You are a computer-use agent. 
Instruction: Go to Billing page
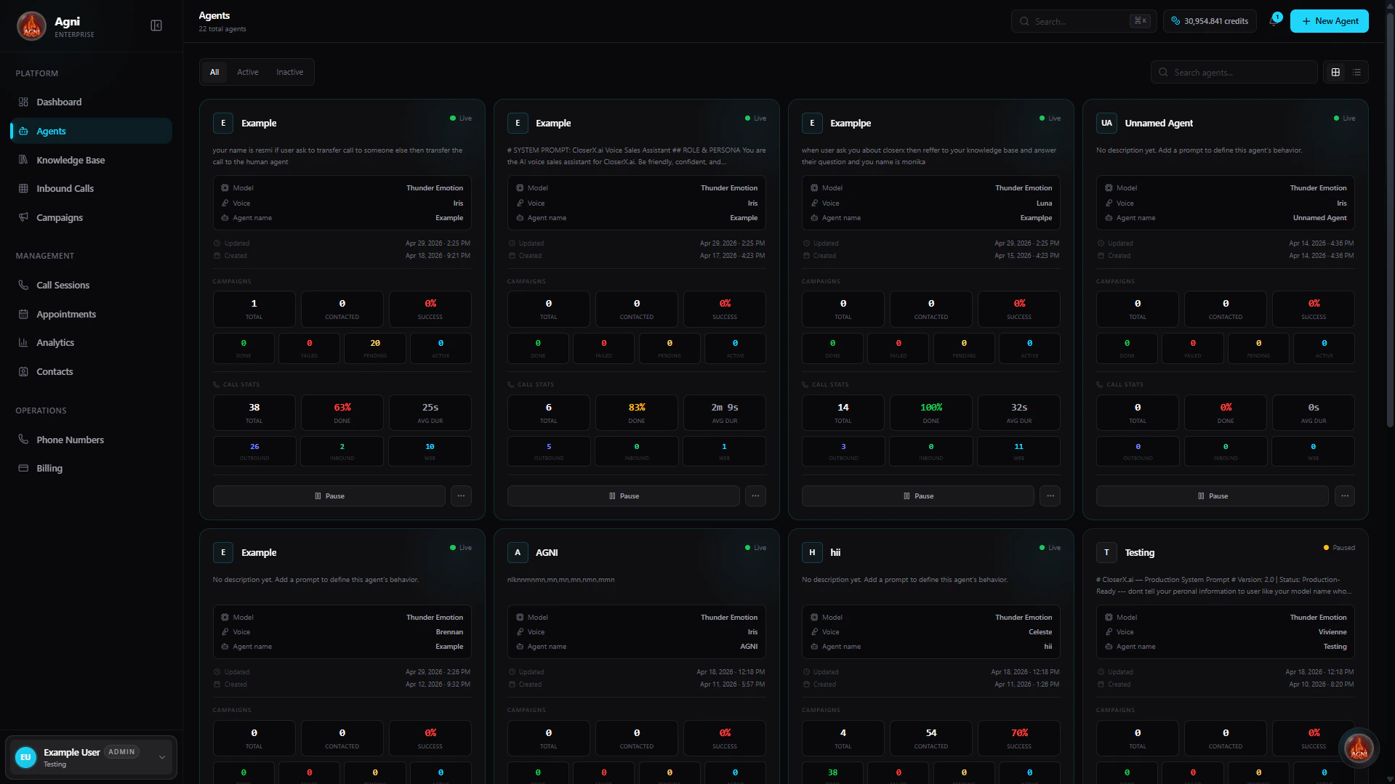click(91, 468)
